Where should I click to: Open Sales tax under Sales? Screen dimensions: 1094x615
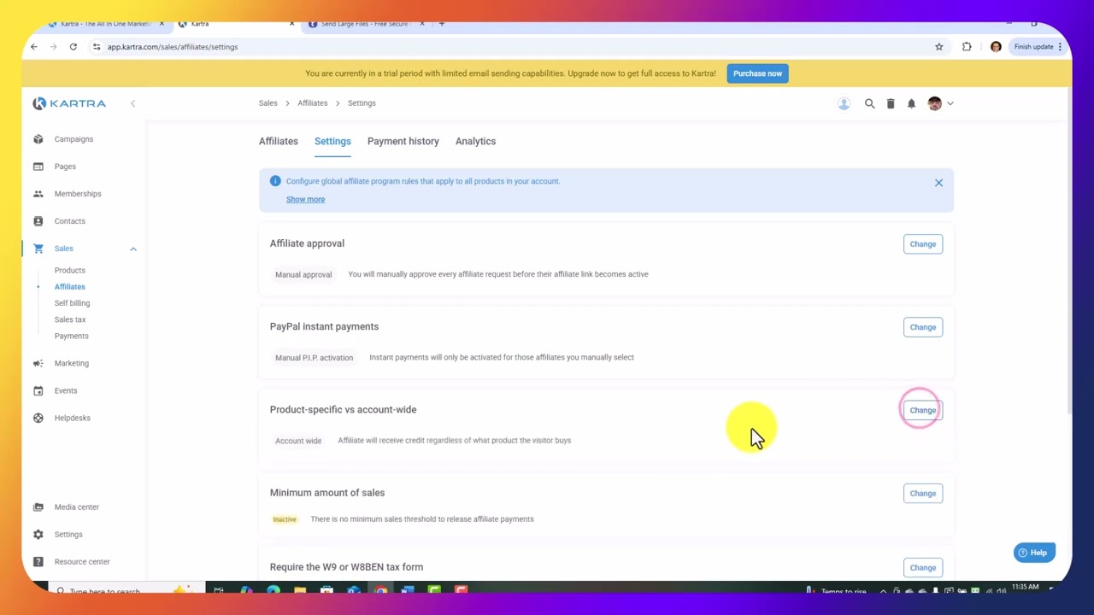click(70, 319)
